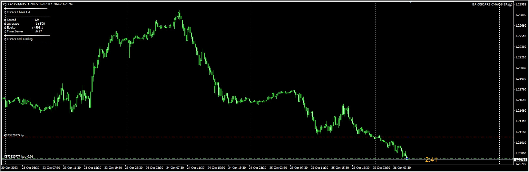Click the '25 Oct 19:30' time axis label
The width and height of the screenshot is (529, 172).
[361, 168]
